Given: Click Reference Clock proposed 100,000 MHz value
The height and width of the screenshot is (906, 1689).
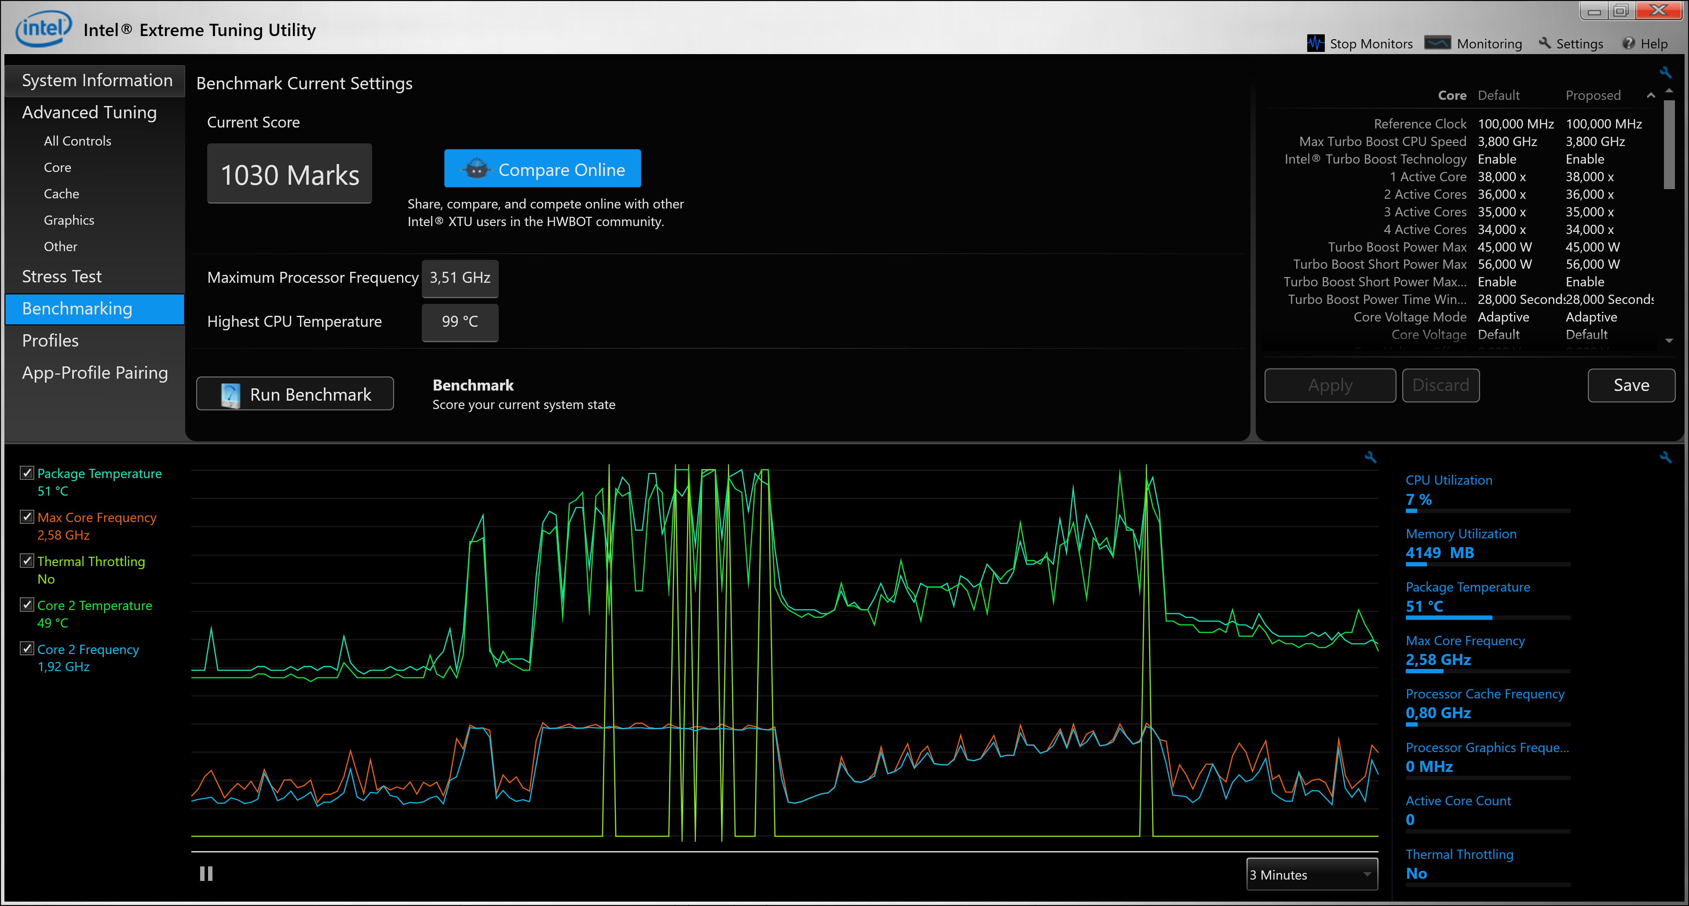Looking at the screenshot, I should click(x=1604, y=124).
